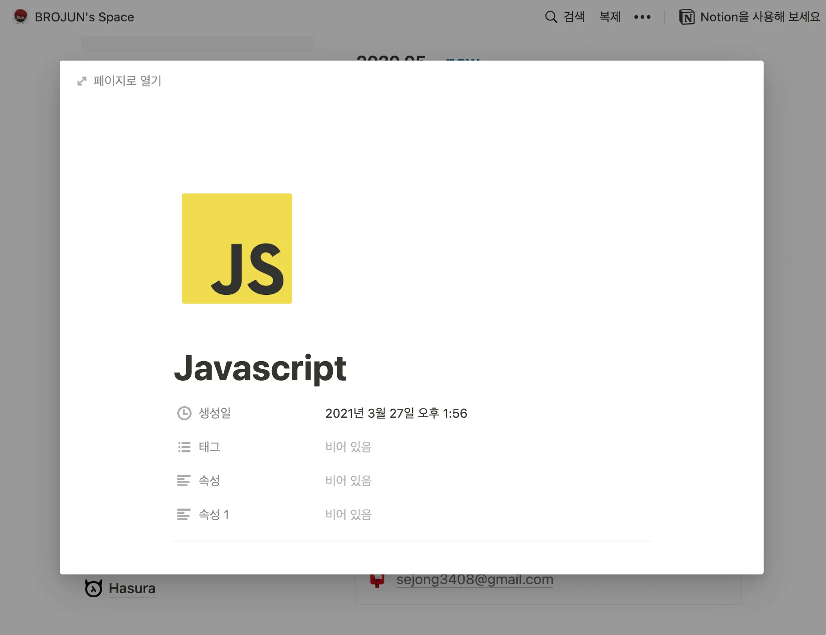The image size is (826, 635).
Task: Click the yellow JS page icon
Action: [x=237, y=248]
